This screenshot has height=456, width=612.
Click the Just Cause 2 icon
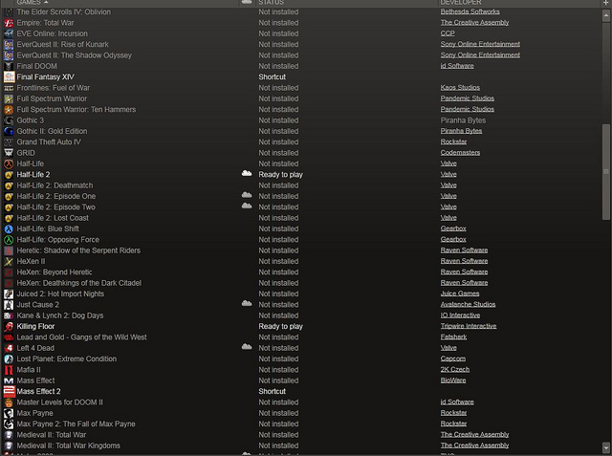(9, 305)
